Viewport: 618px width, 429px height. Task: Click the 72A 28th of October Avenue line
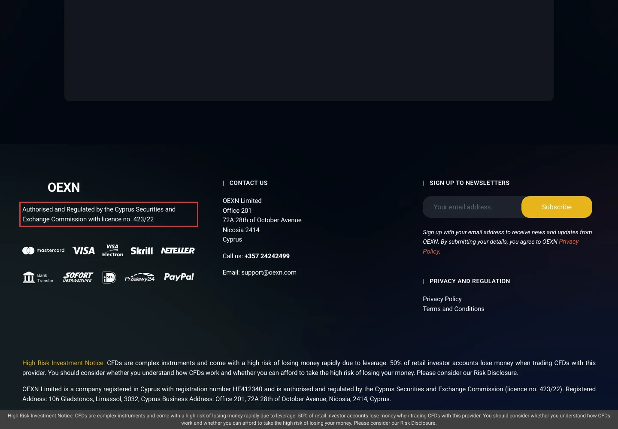tap(262, 220)
